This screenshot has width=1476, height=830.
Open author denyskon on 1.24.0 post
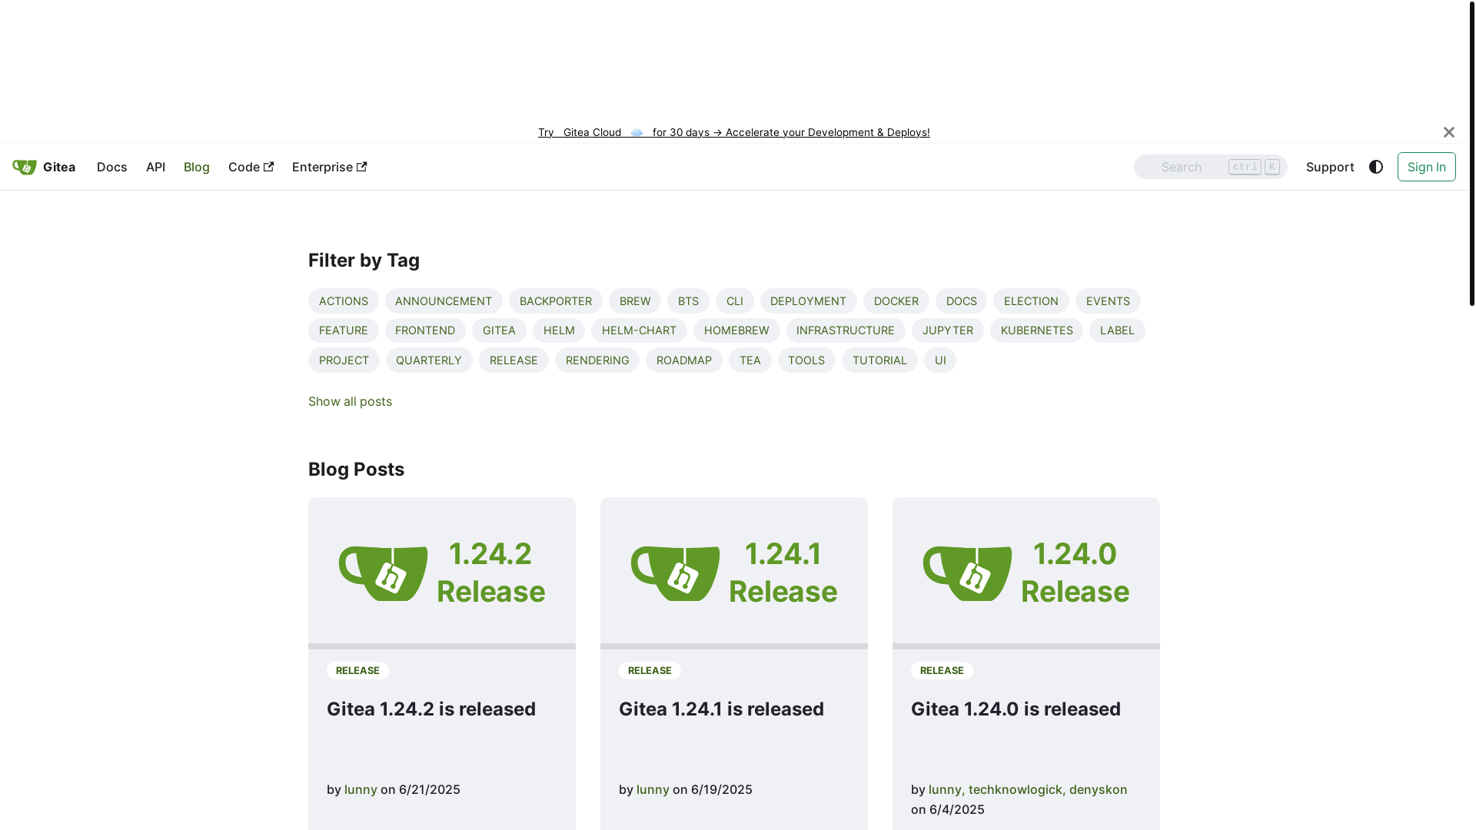coord(1098,789)
